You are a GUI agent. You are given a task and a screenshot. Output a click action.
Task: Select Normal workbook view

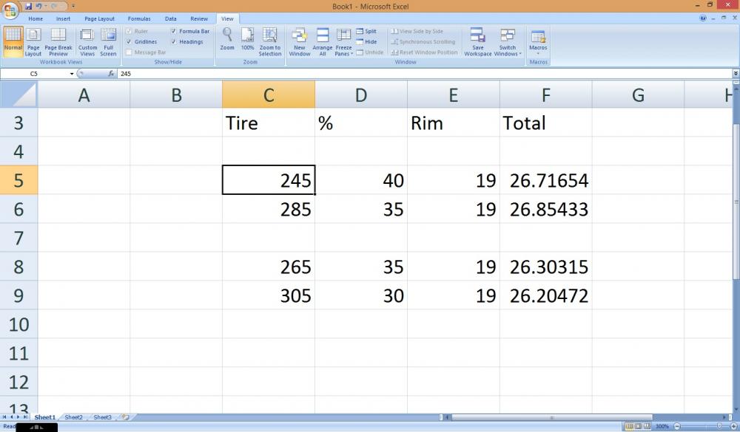click(13, 41)
